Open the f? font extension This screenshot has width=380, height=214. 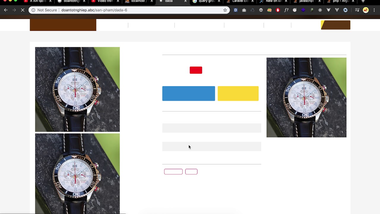tap(286, 10)
